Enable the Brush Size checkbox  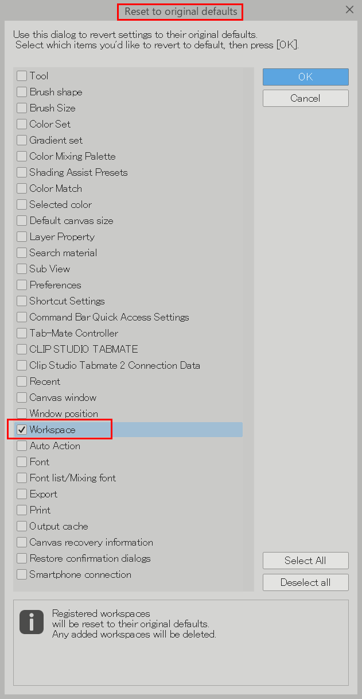click(x=21, y=108)
